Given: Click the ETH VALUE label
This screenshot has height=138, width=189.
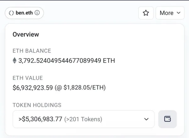Looking at the screenshot, I should [28, 78].
